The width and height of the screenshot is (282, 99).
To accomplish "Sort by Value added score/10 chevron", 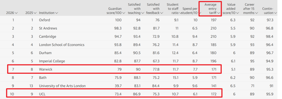I will pyautogui.click(x=237, y=13).
